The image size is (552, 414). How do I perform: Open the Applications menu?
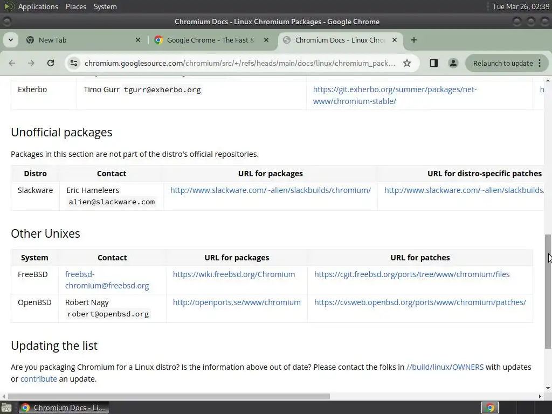pyautogui.click(x=38, y=6)
